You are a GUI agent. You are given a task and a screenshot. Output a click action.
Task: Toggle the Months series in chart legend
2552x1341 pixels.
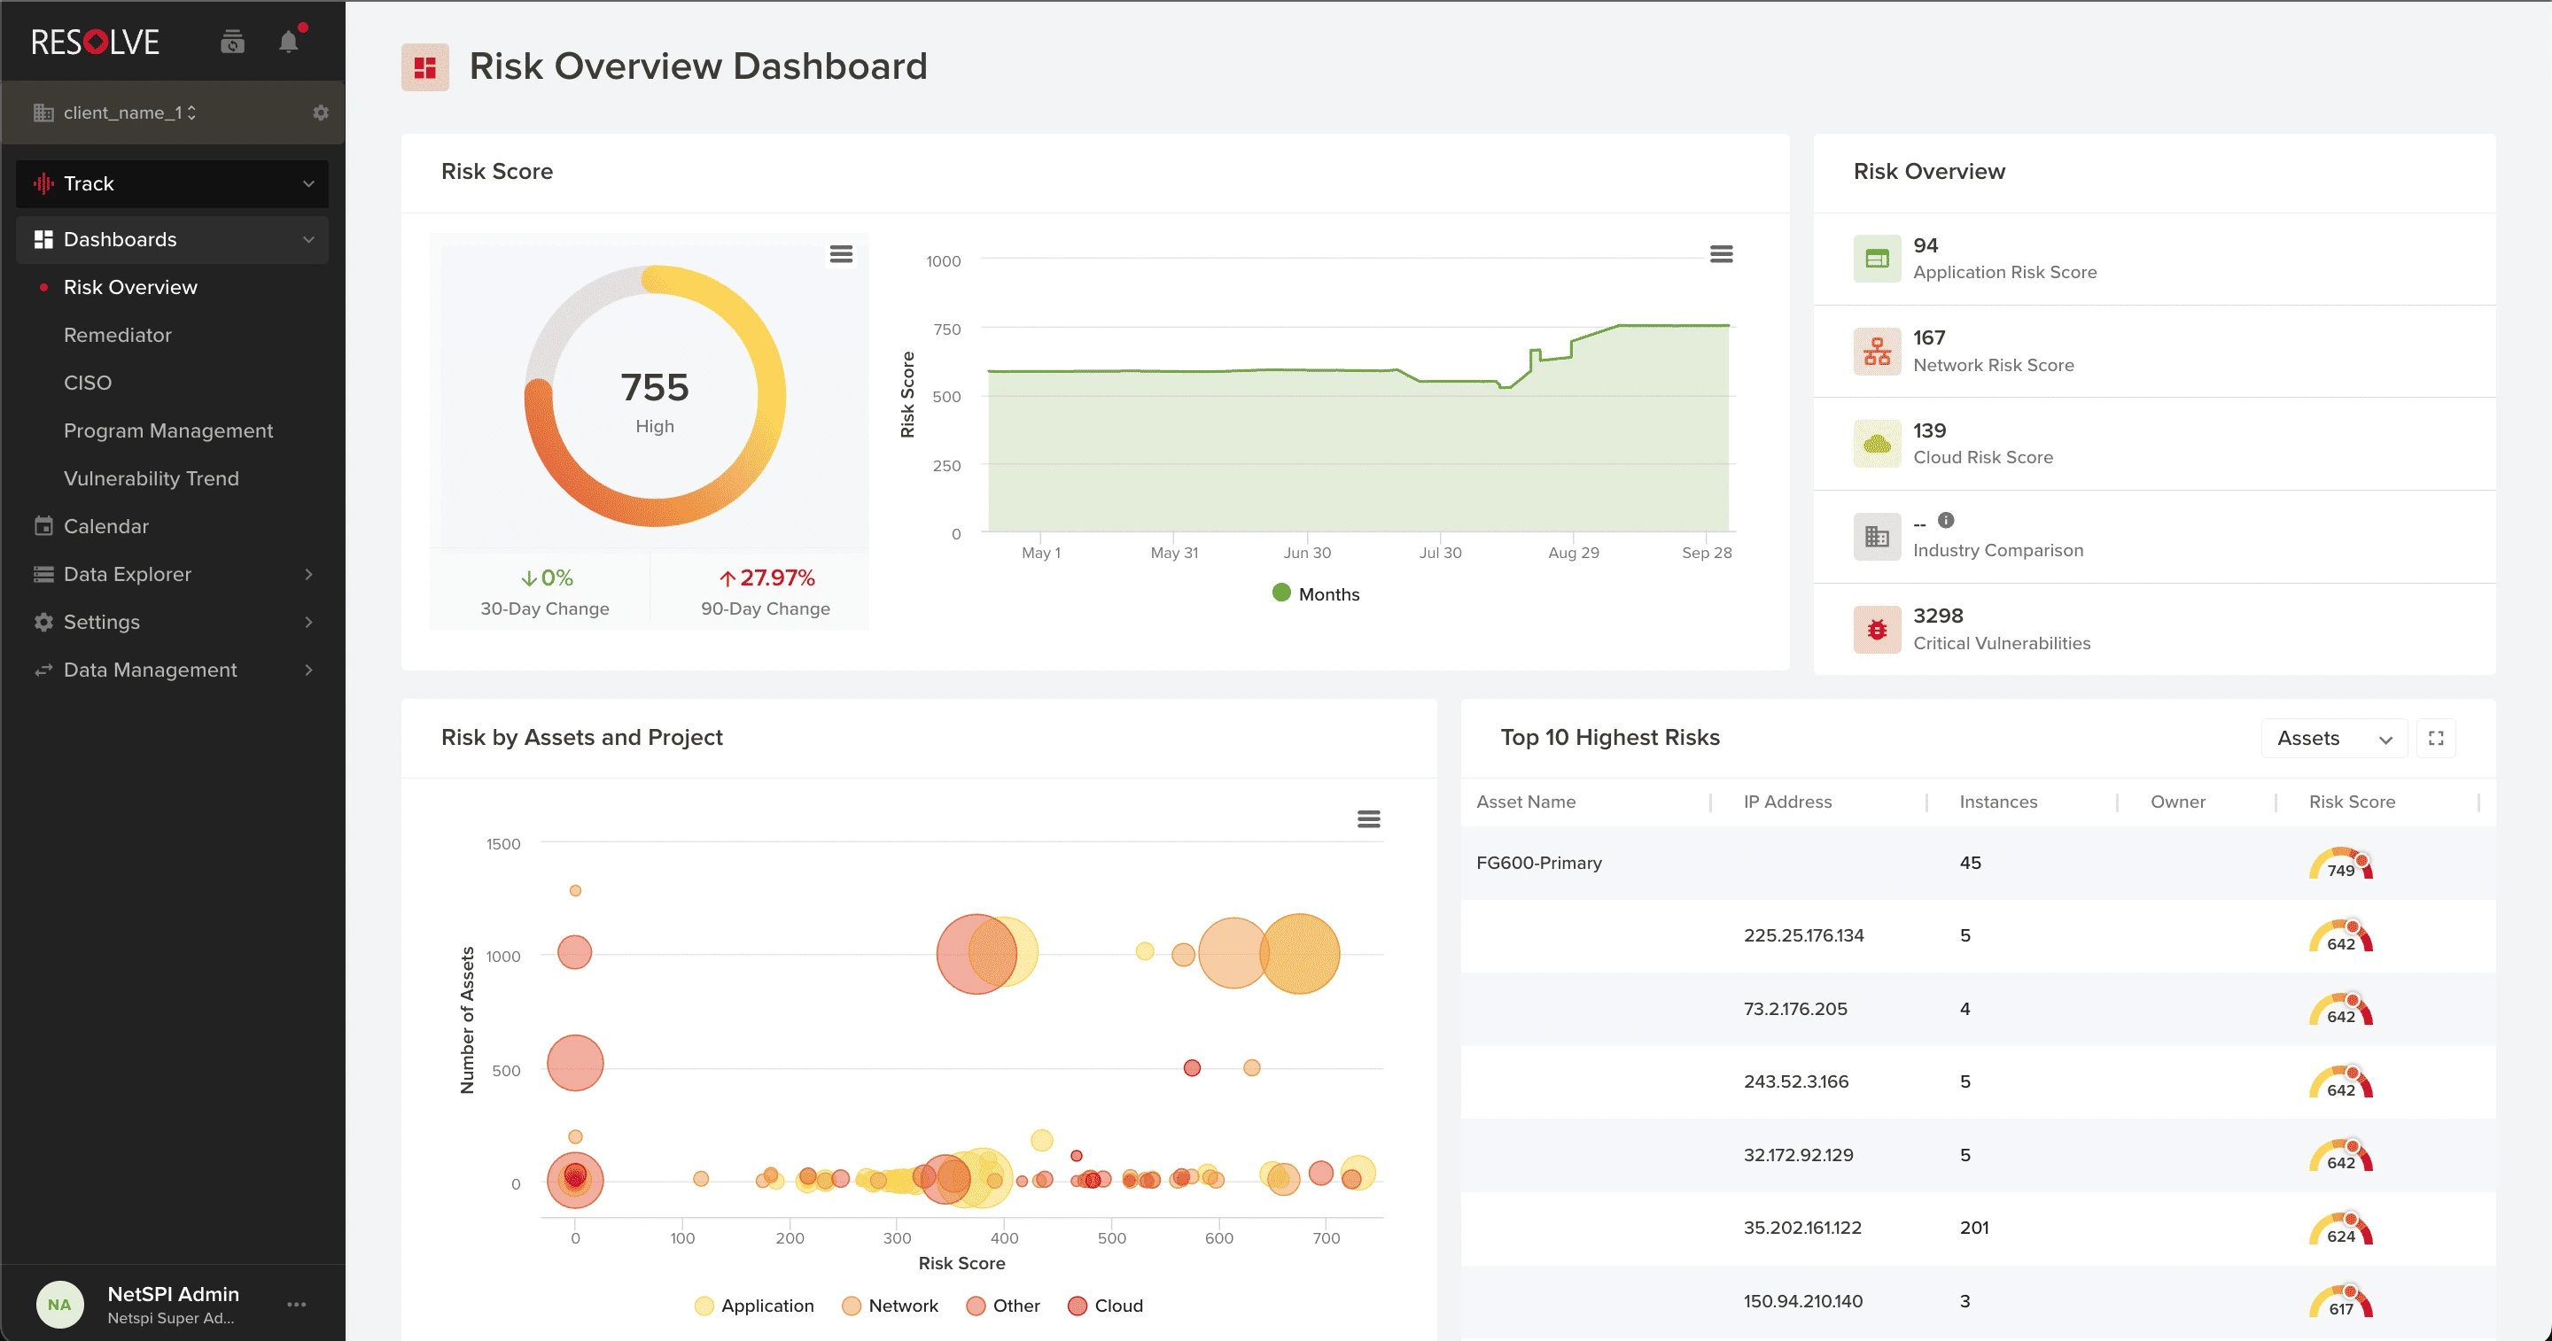pyautogui.click(x=1316, y=594)
